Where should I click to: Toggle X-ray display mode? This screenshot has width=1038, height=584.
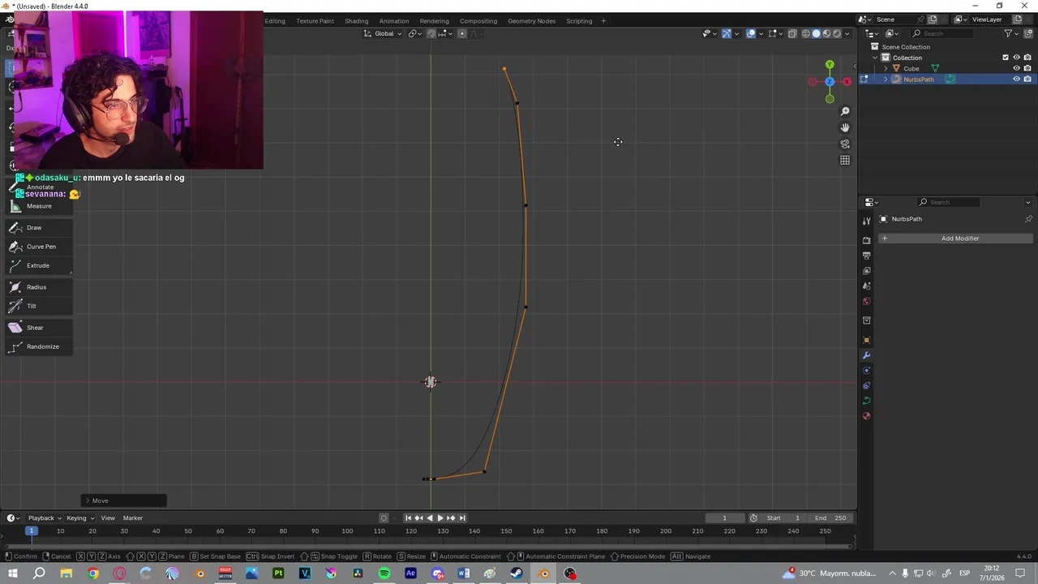tap(792, 33)
